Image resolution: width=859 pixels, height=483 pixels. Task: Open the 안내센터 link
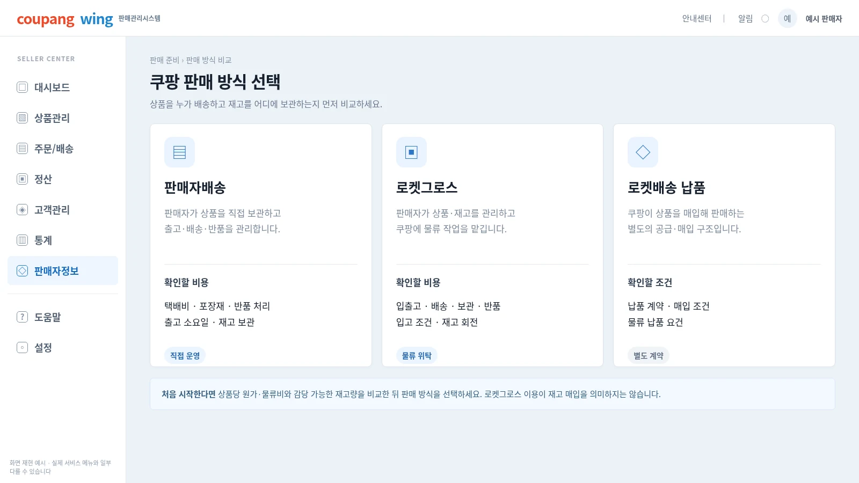pos(697,19)
